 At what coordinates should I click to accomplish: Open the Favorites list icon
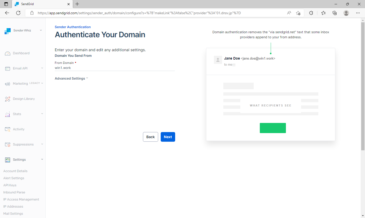[x=323, y=13]
